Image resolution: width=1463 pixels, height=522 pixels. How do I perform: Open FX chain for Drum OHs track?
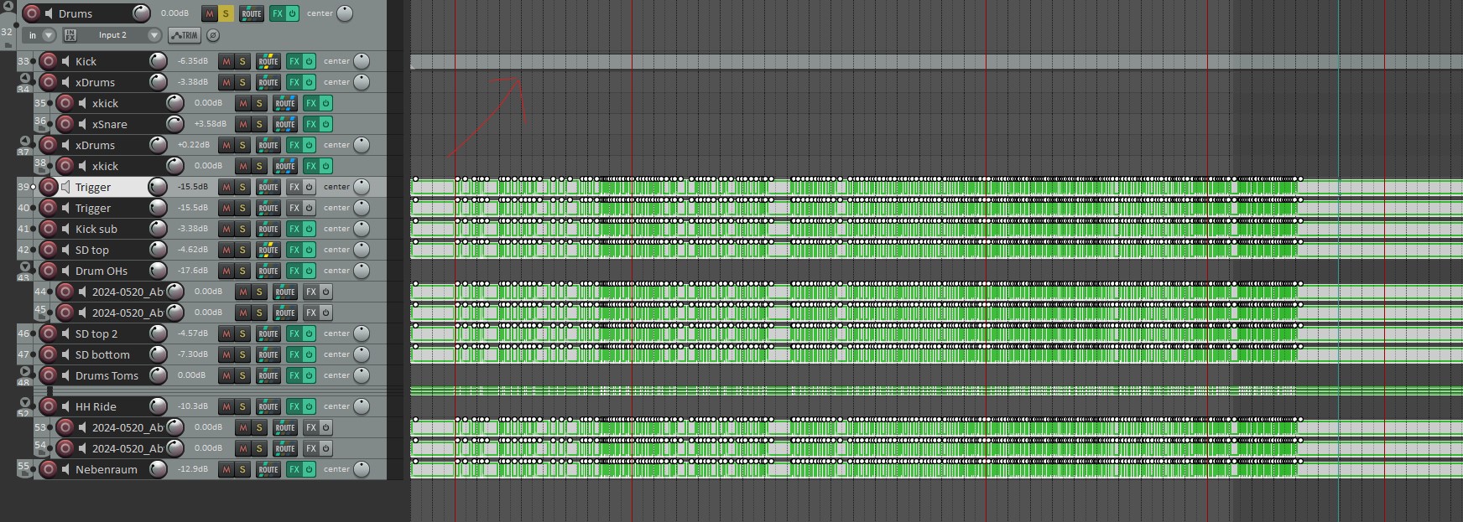294,271
